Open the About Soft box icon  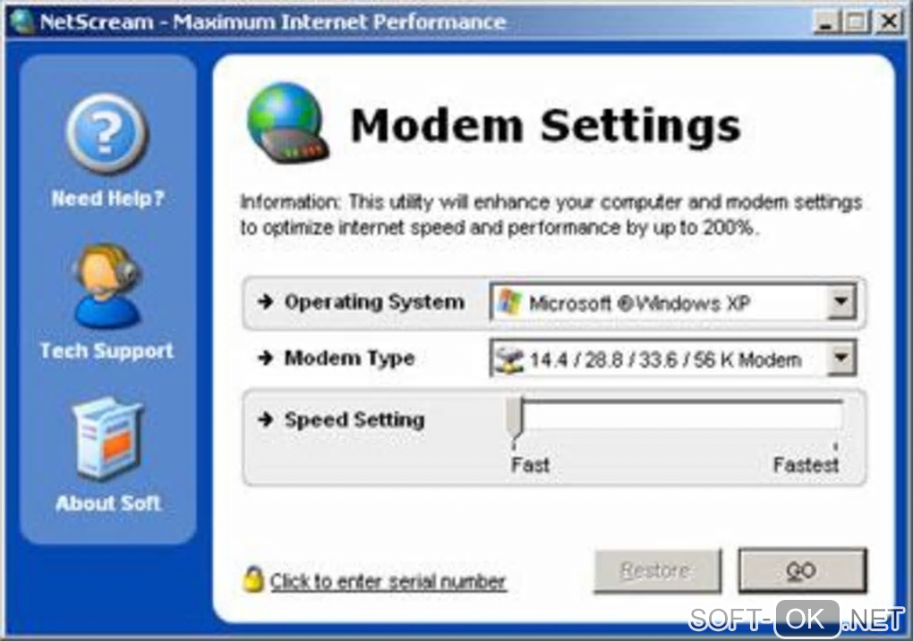(x=107, y=438)
